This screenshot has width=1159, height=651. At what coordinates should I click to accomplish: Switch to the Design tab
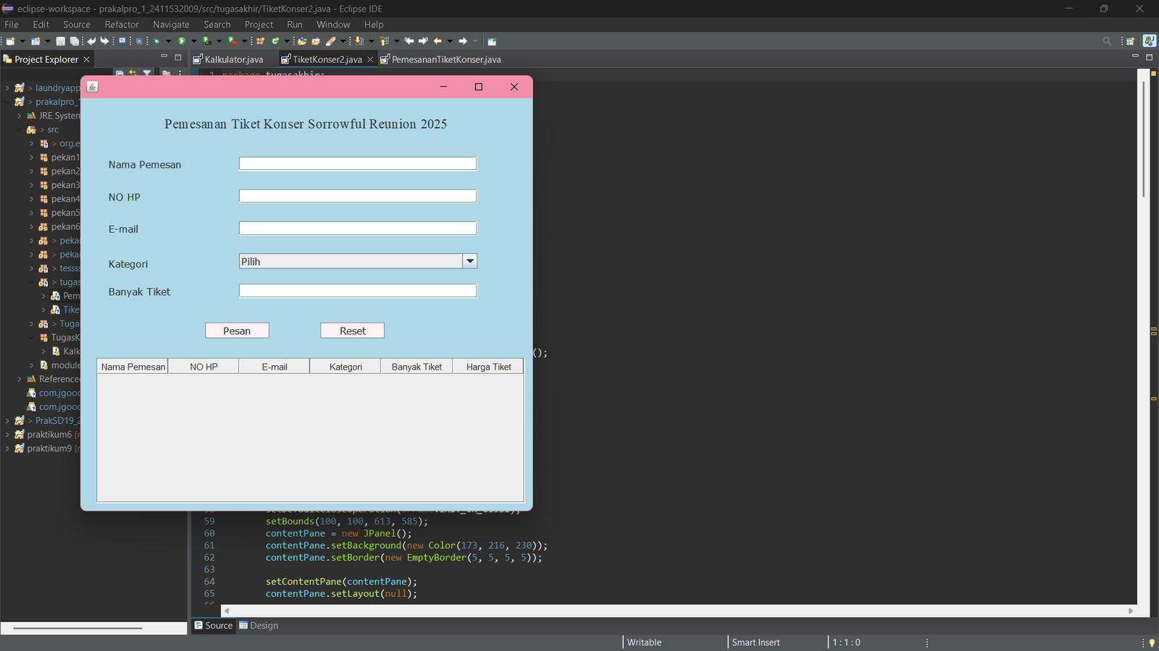(x=259, y=626)
